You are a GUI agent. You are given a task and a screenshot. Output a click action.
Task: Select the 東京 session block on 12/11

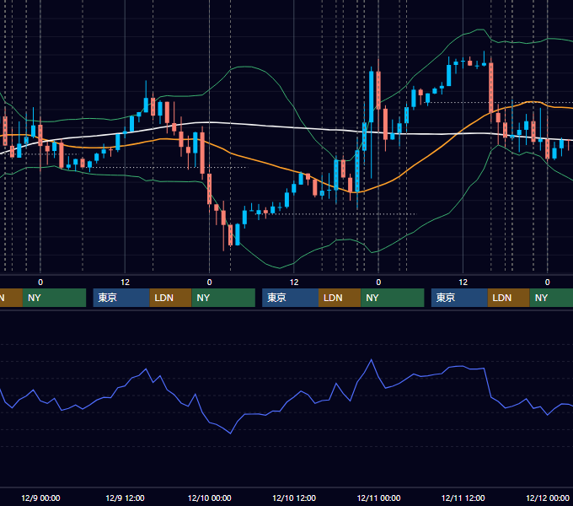click(x=459, y=298)
